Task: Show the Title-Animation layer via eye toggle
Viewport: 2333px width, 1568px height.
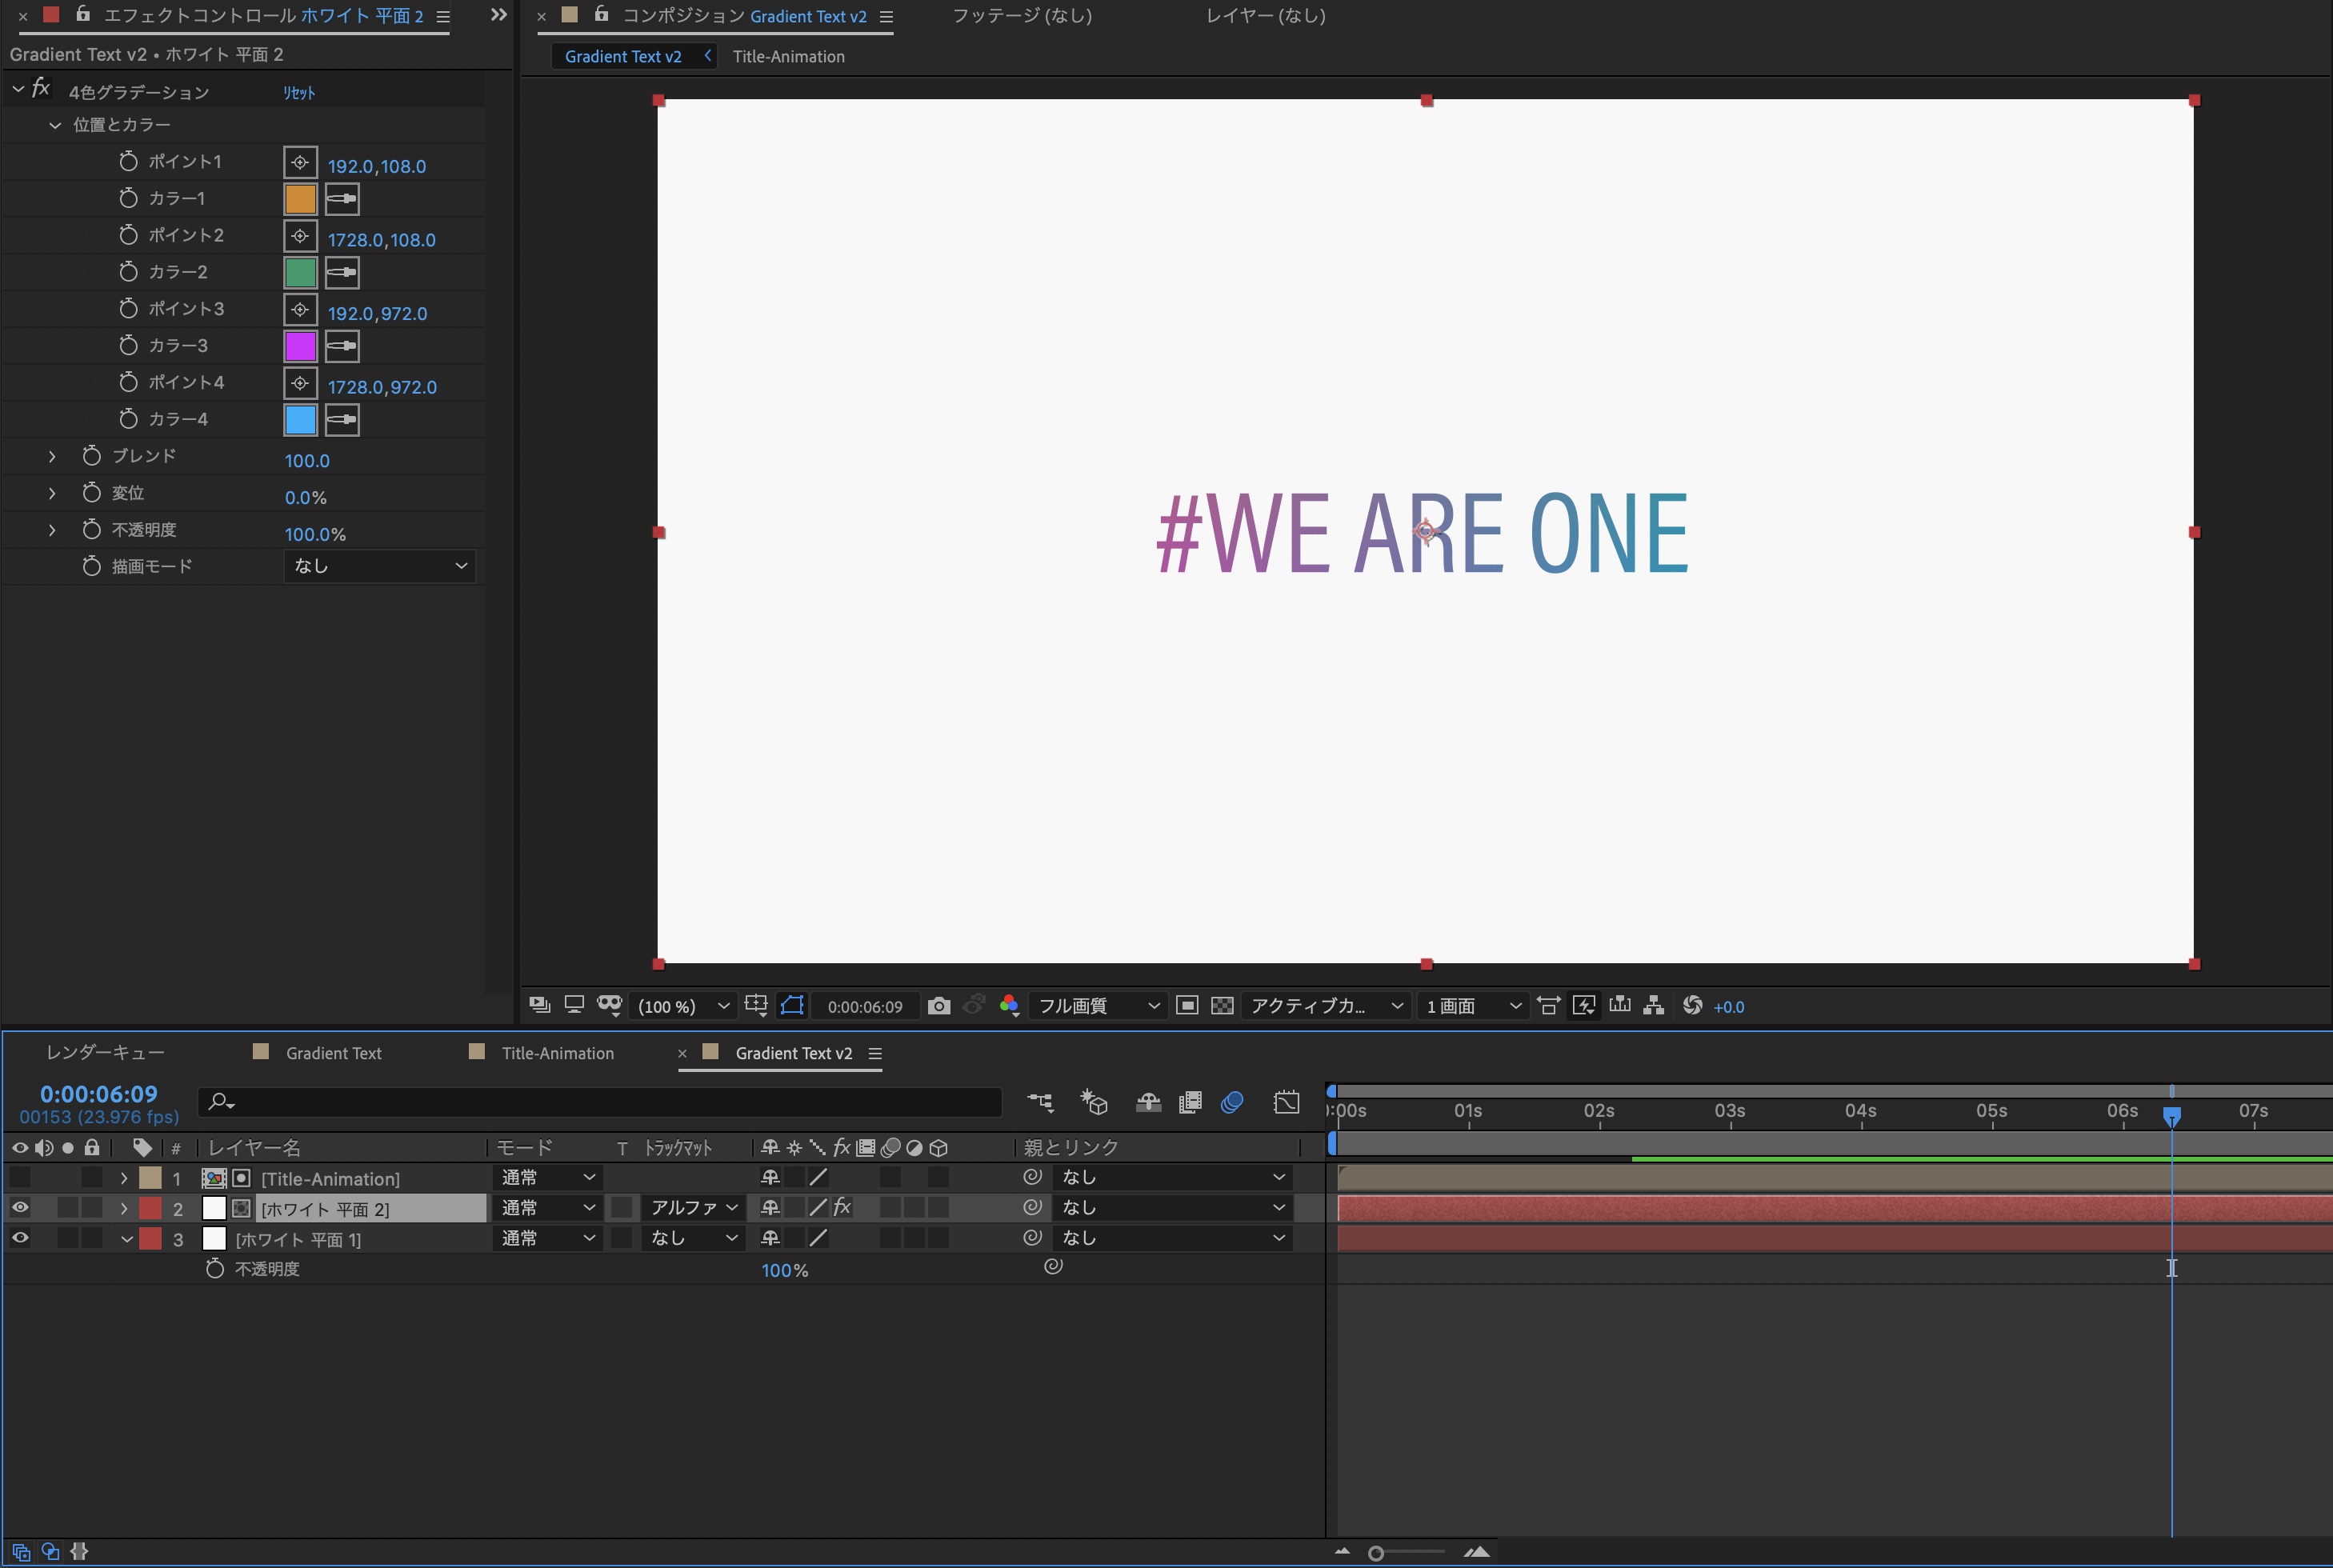Action: 20,1177
